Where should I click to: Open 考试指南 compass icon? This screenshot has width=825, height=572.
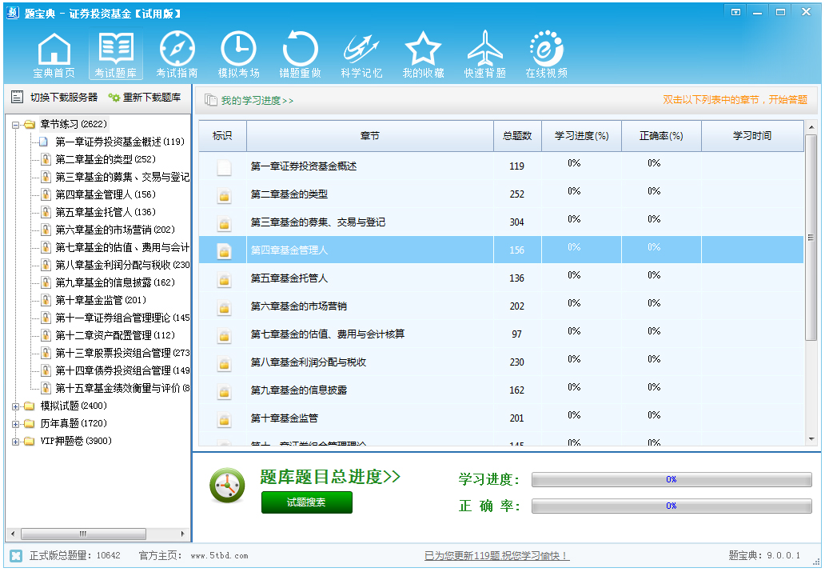177,54
